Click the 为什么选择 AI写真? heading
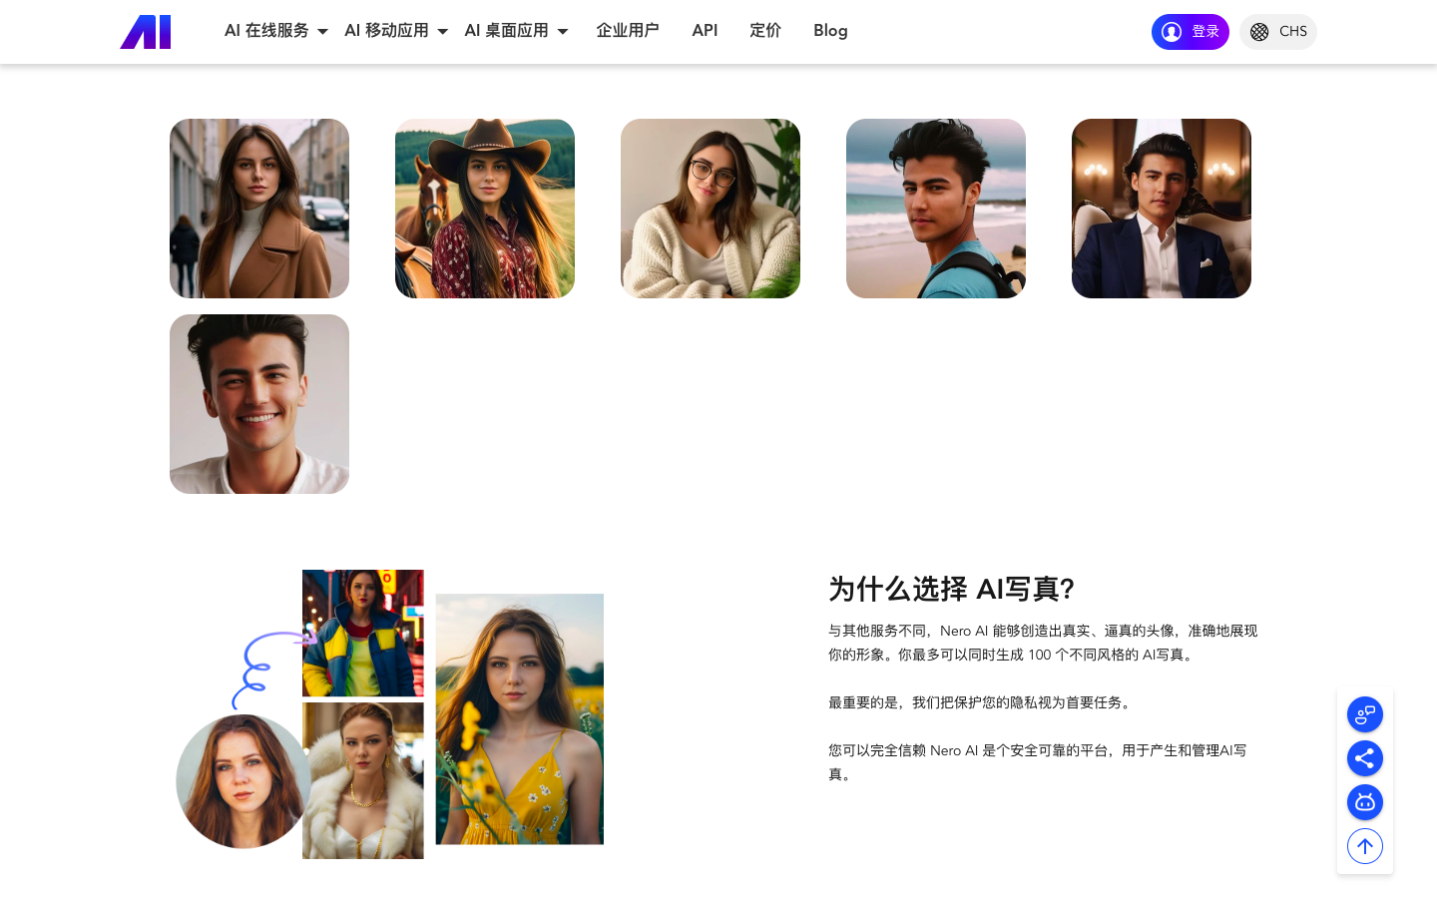The image size is (1437, 898). 951,589
